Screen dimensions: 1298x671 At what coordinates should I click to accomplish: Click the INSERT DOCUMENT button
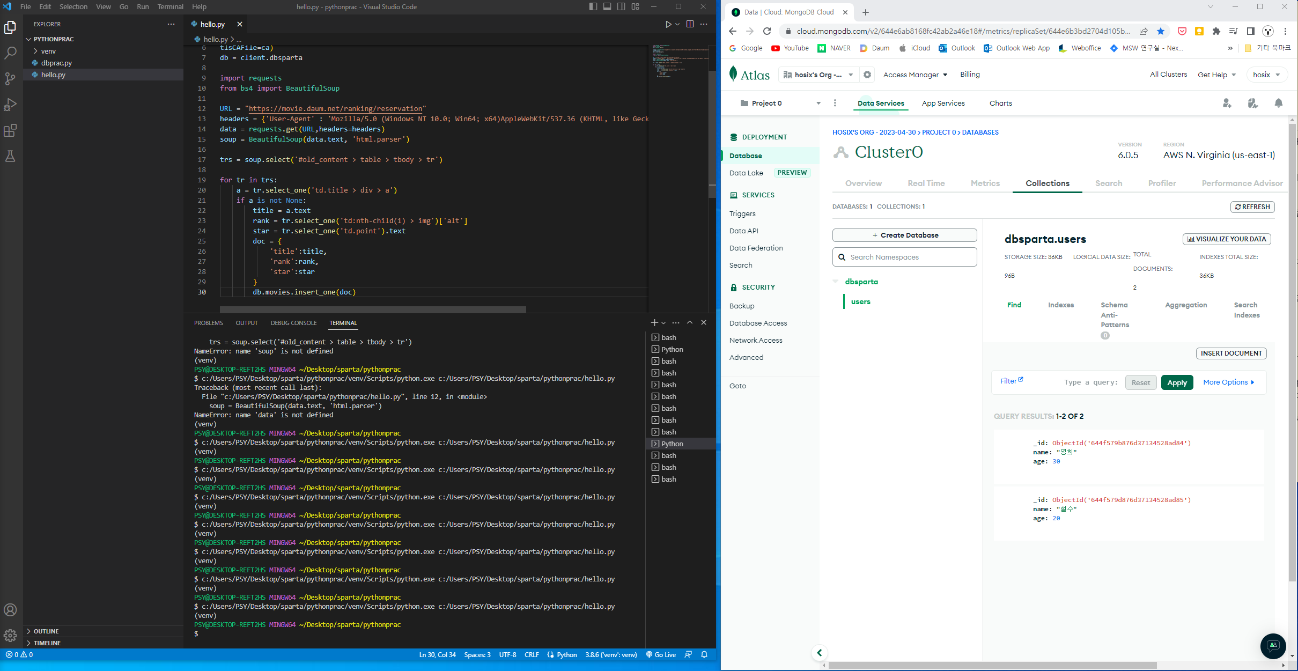[1231, 353]
